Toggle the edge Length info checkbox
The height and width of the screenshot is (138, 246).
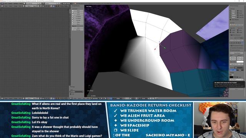point(231,30)
